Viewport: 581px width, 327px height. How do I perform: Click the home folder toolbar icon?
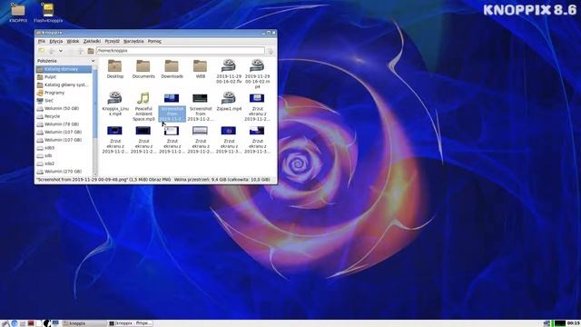[x=91, y=51]
